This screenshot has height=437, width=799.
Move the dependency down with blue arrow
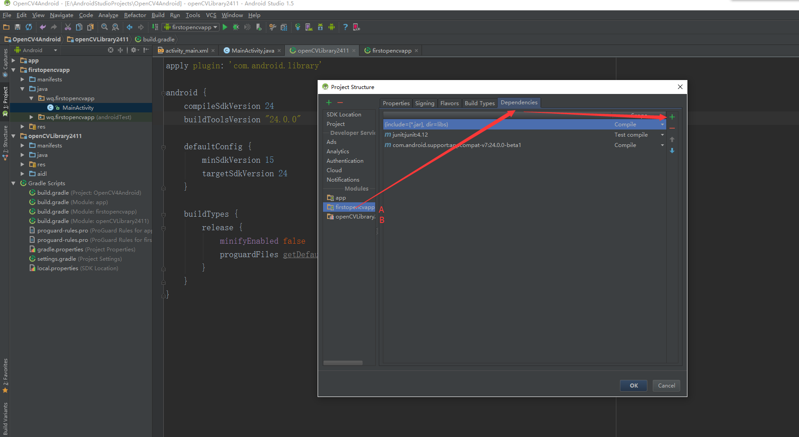(x=672, y=151)
